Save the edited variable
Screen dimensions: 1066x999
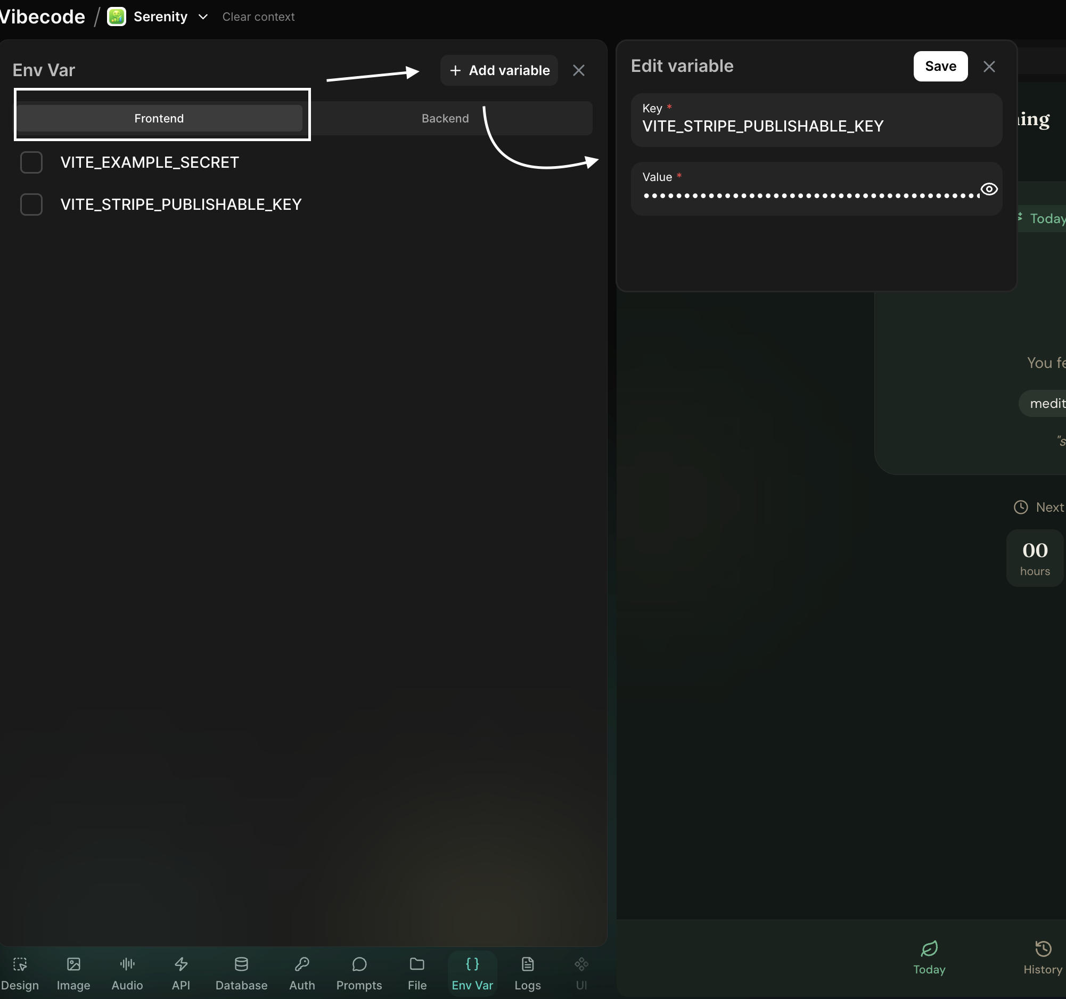pos(940,67)
